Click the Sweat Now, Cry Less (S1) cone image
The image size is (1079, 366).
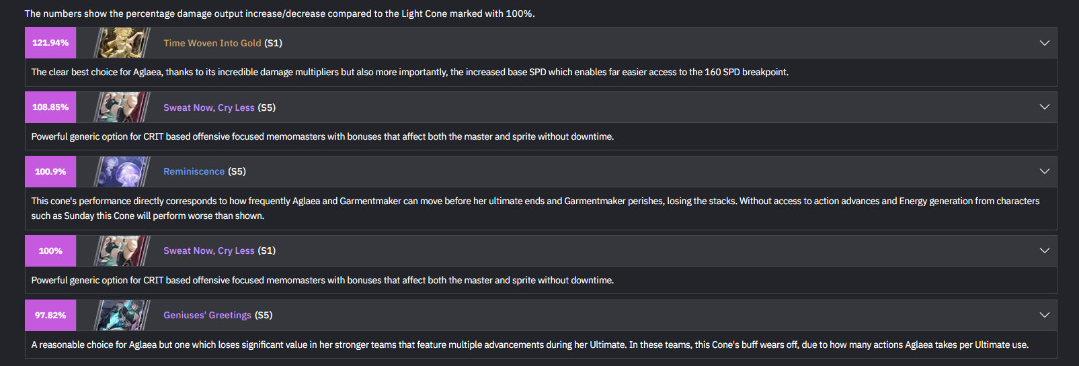click(121, 251)
